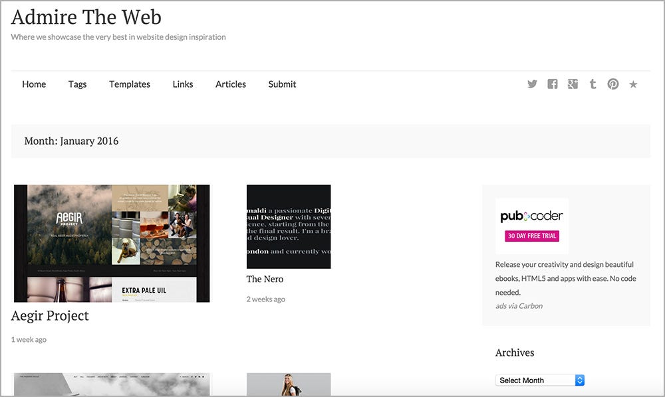Click The Nero preview image

click(289, 226)
